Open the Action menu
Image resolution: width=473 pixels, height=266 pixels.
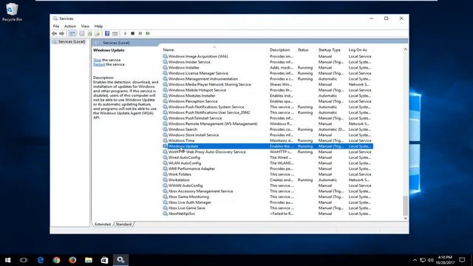point(70,27)
